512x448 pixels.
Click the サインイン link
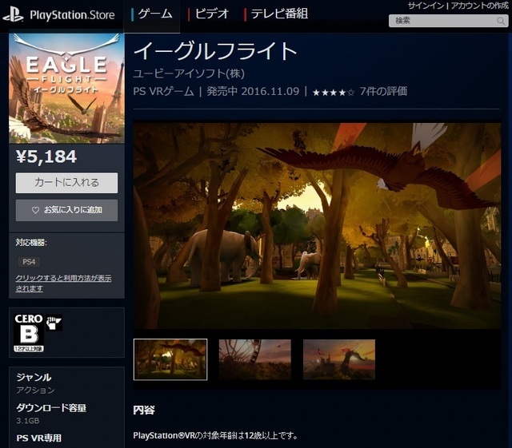(x=426, y=6)
